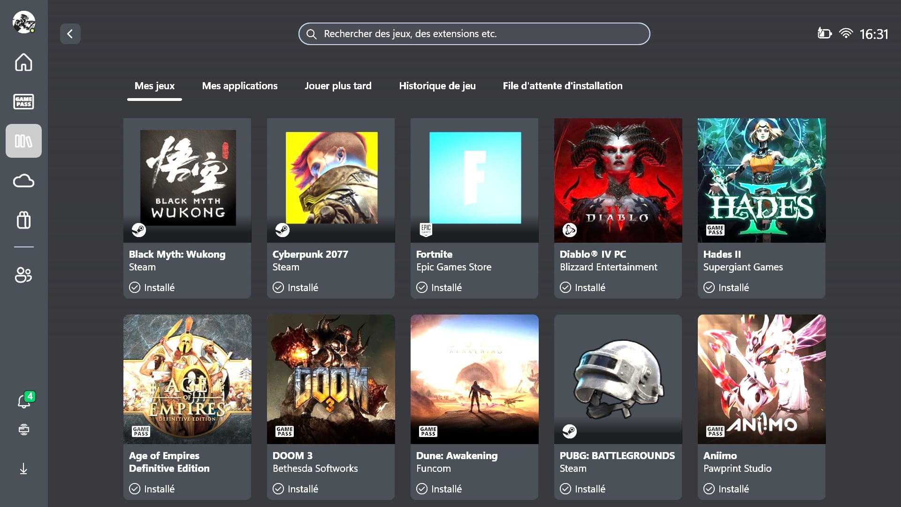901x507 pixels.
Task: Click the clock showing 16:31
Action: coord(874,34)
